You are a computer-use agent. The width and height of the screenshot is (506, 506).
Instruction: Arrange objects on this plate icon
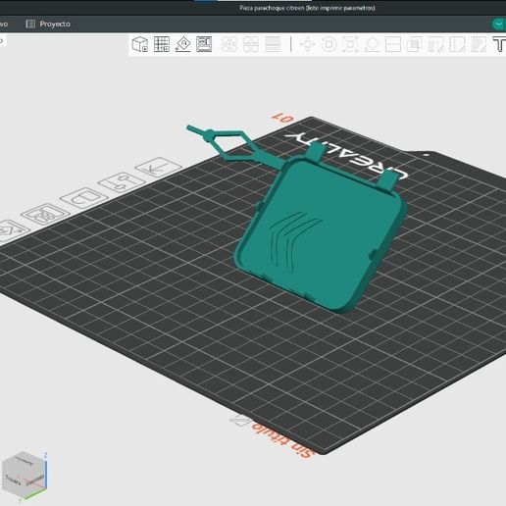(45, 214)
